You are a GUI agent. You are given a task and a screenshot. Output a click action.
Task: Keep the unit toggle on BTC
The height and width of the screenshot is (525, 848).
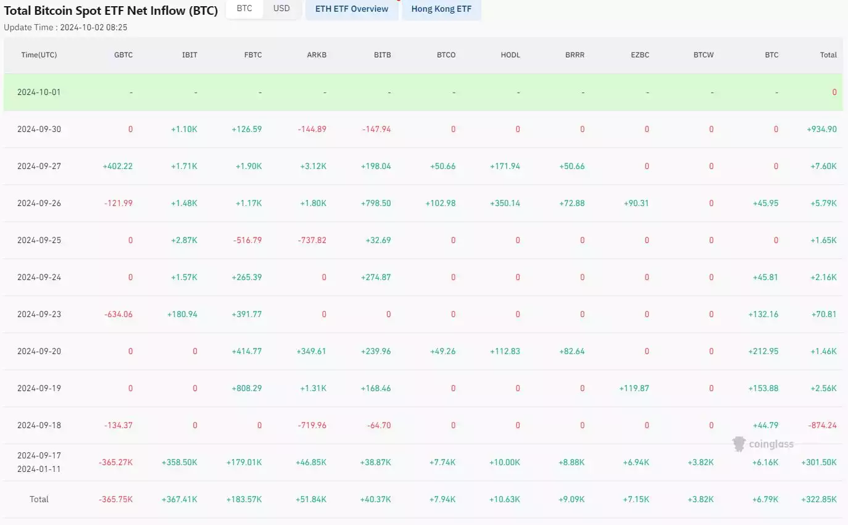pyautogui.click(x=244, y=9)
